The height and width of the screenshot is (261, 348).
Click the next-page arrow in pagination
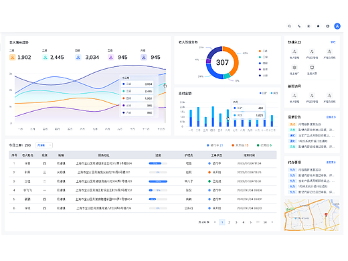272,222
